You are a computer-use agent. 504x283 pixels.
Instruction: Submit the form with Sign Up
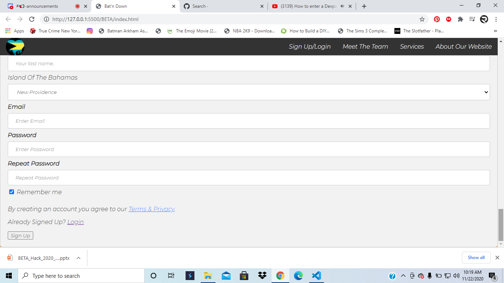[x=20, y=235]
